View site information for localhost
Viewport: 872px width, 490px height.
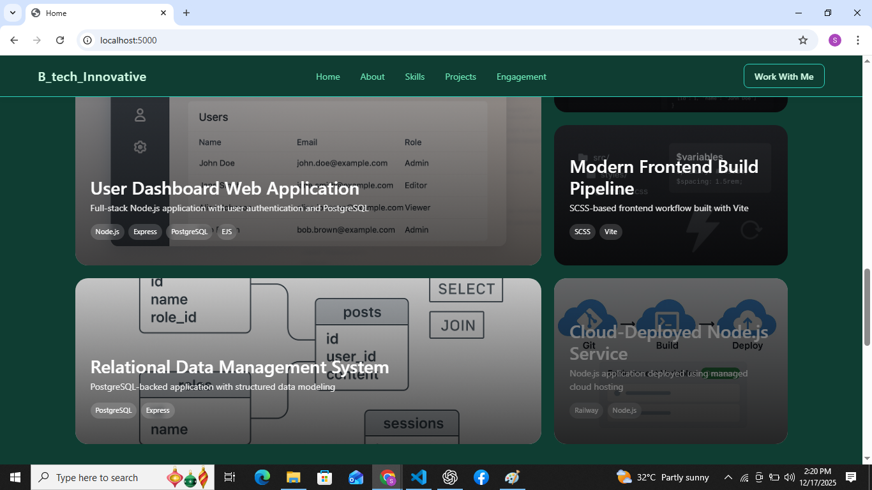point(88,40)
